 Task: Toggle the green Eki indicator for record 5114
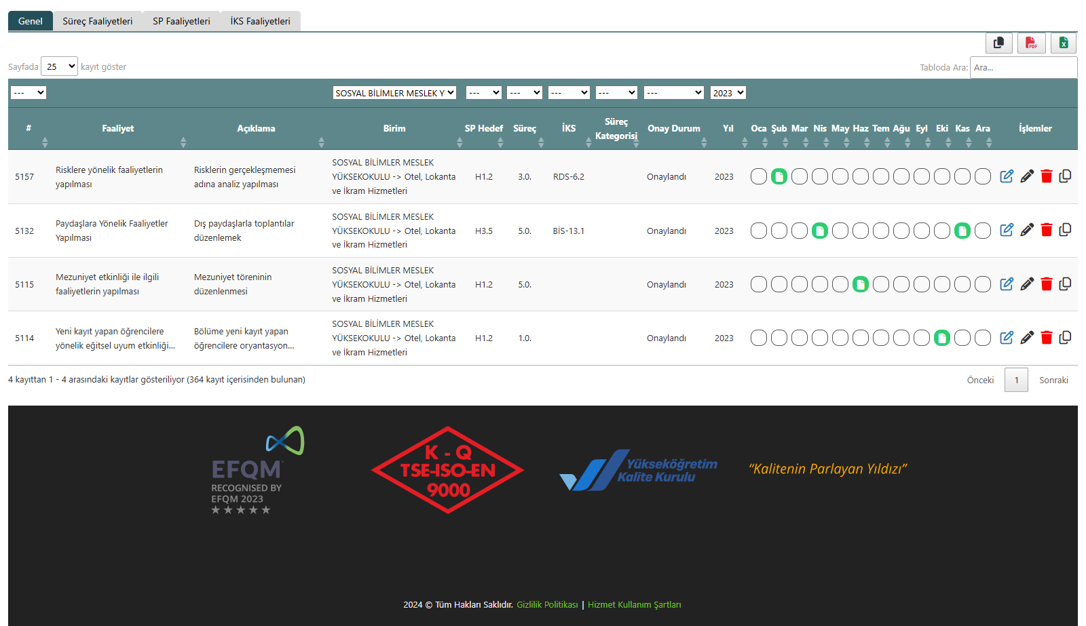(x=942, y=338)
